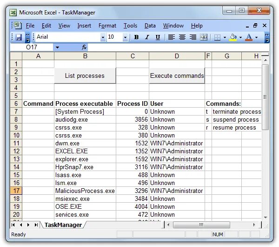Viewport: 279px width, 247px height.
Task: Apply red Font Color
Action: [x=249, y=37]
